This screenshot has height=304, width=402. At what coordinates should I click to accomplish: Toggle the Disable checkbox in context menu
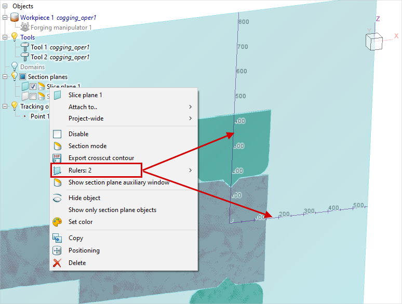point(58,134)
